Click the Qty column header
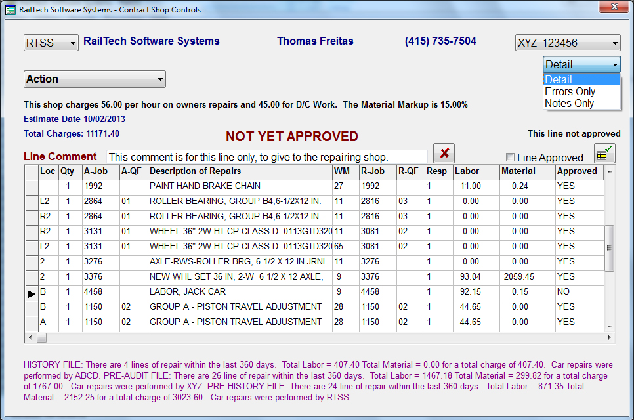Screen dimensions: 634x420 coord(70,171)
